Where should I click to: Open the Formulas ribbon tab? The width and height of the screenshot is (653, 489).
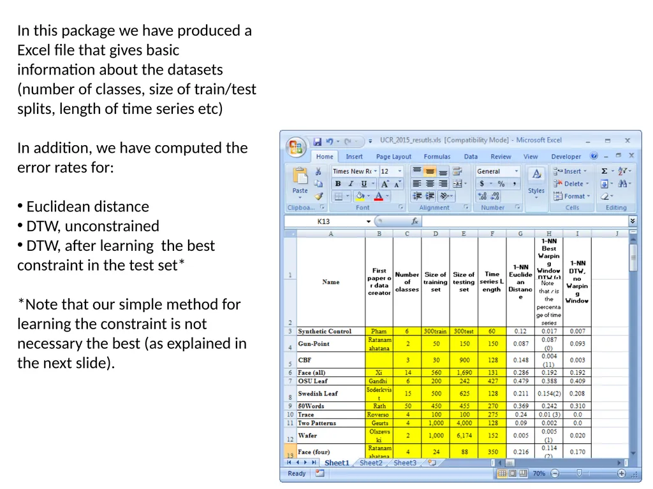(x=437, y=157)
